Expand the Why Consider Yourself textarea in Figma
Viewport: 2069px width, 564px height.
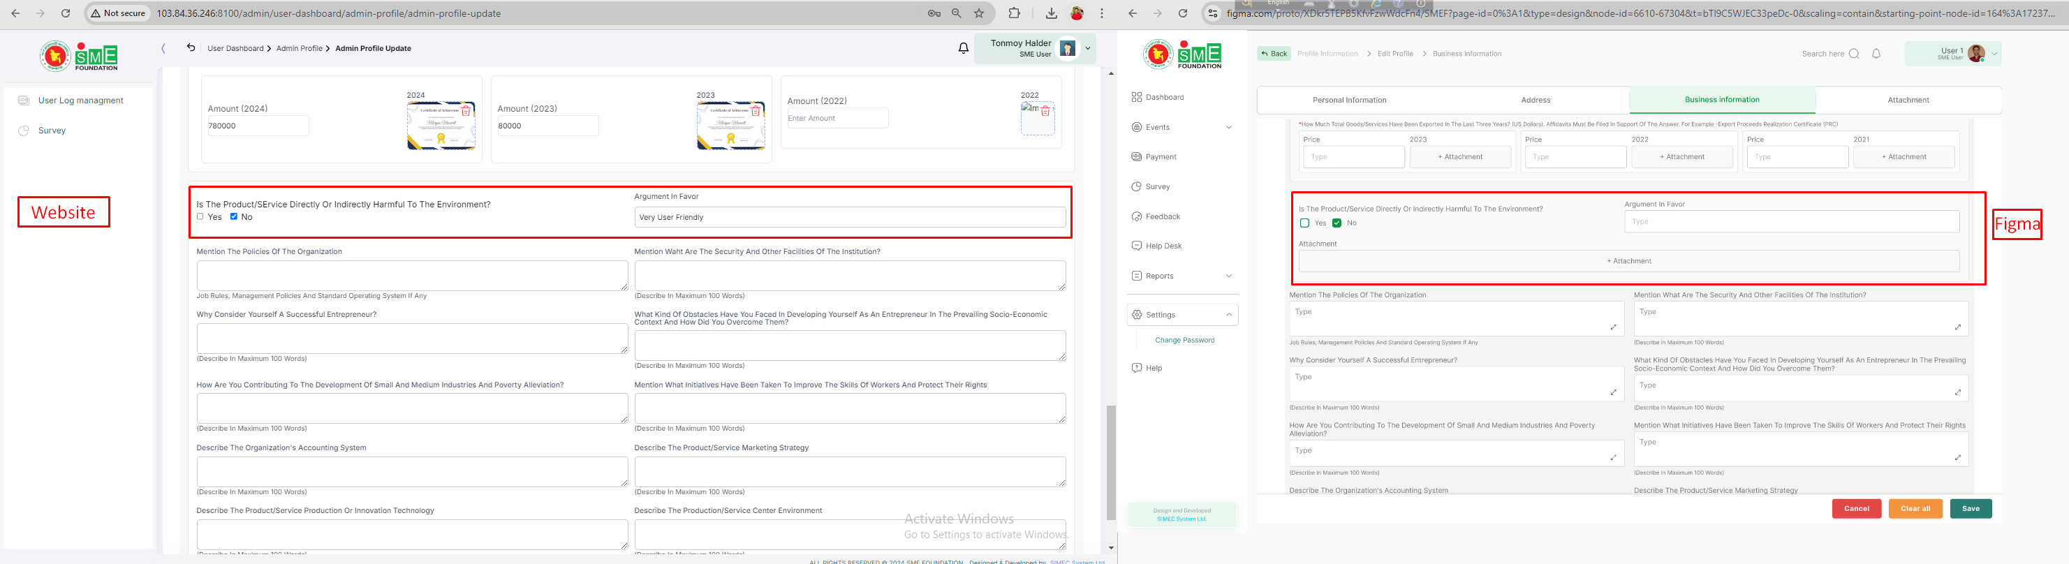1613,392
